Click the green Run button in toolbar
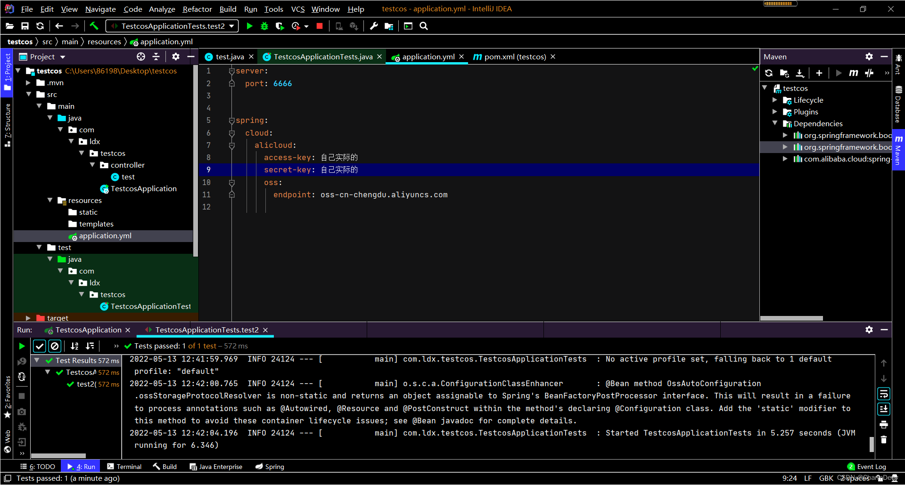 (249, 26)
